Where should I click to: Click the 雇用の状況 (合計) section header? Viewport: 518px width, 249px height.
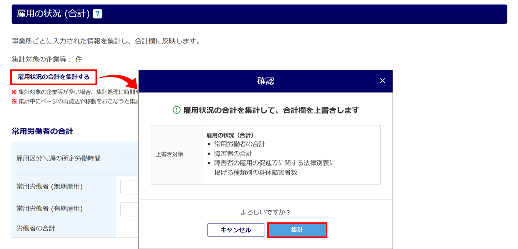coord(259,14)
